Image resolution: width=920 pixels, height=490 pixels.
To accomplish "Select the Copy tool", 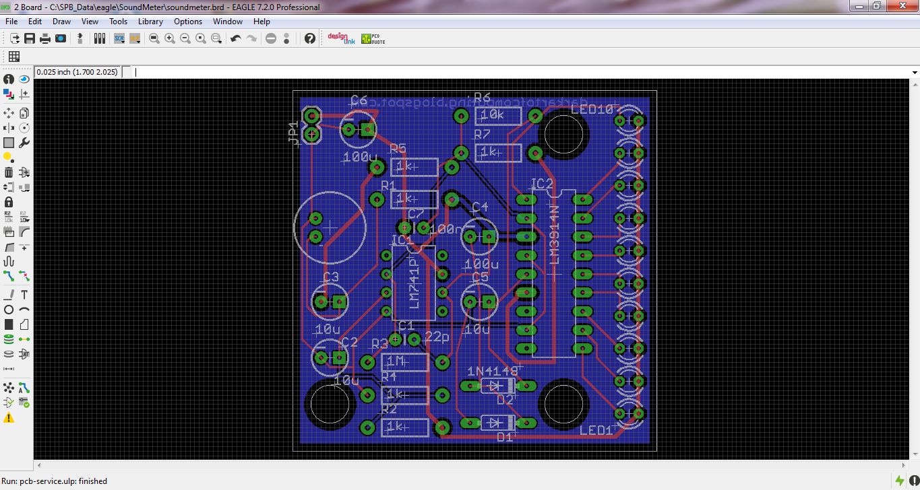I will 24,112.
